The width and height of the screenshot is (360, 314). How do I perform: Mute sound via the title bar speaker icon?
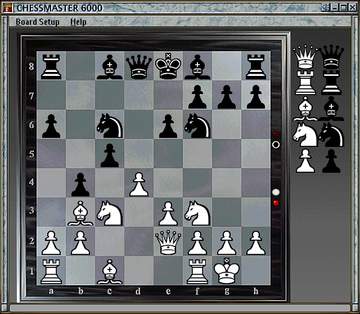(x=326, y=7)
